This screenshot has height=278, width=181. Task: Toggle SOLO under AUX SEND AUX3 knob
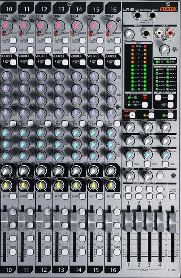[165, 164]
